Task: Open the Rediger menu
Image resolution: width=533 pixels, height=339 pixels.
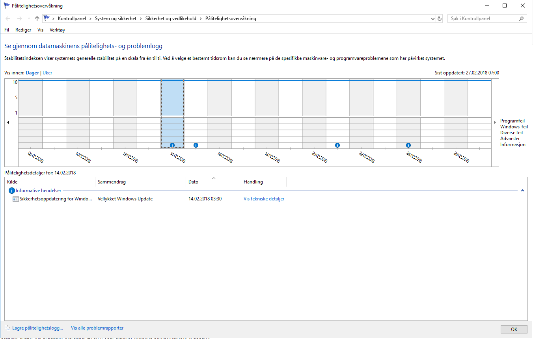Action: click(23, 30)
